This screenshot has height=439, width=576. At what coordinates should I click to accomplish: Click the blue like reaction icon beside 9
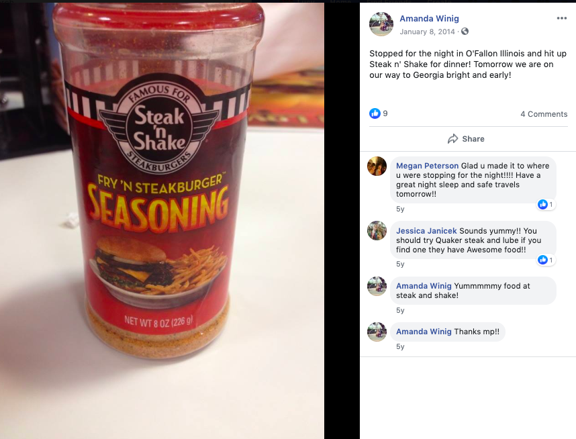tap(375, 113)
